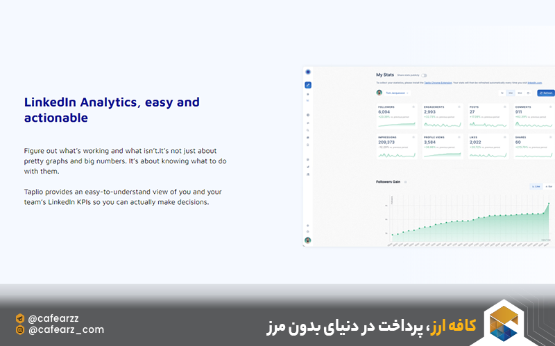Click the linkedin.com link in description
The width and height of the screenshot is (555, 346).
tap(535, 82)
